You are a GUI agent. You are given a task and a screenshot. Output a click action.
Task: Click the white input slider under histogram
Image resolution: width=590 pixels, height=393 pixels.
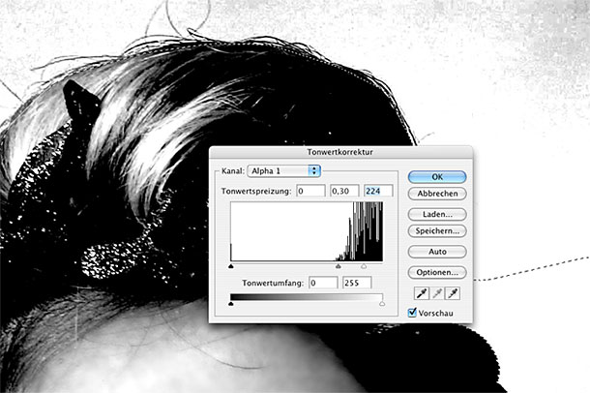tap(364, 266)
